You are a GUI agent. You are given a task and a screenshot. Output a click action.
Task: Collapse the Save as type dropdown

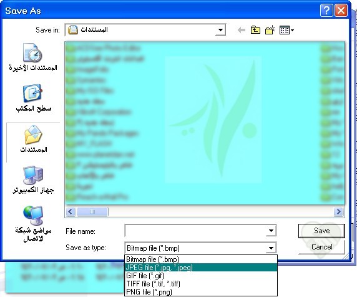pos(271,248)
